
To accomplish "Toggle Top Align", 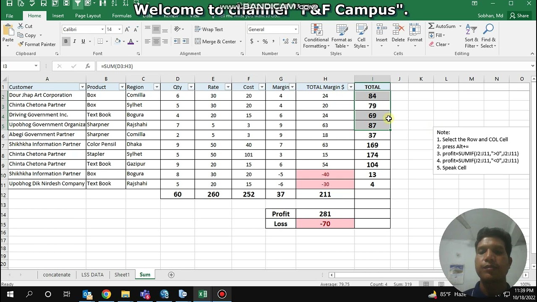I will (148, 29).
